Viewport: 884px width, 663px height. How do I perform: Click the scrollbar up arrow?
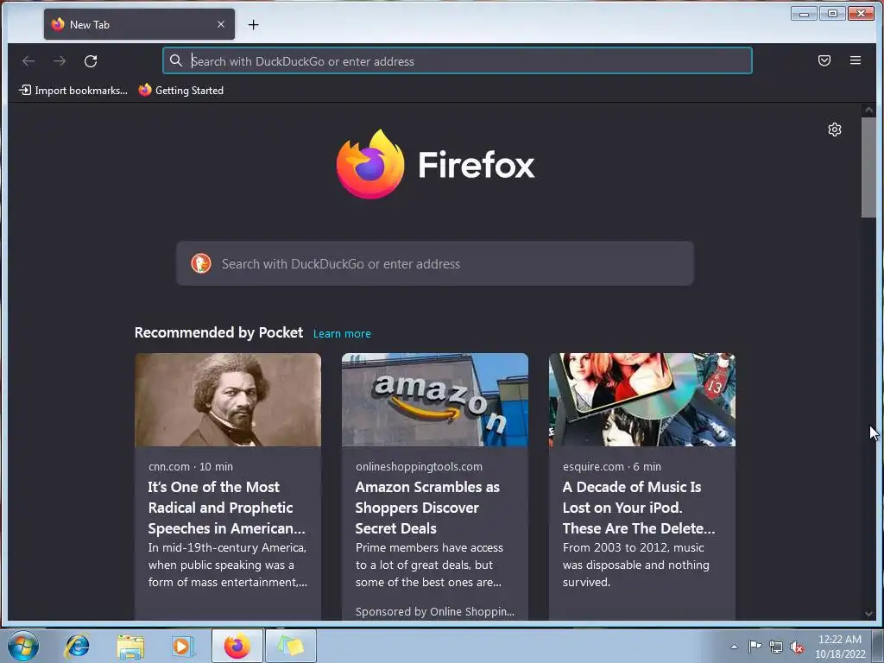[x=868, y=110]
